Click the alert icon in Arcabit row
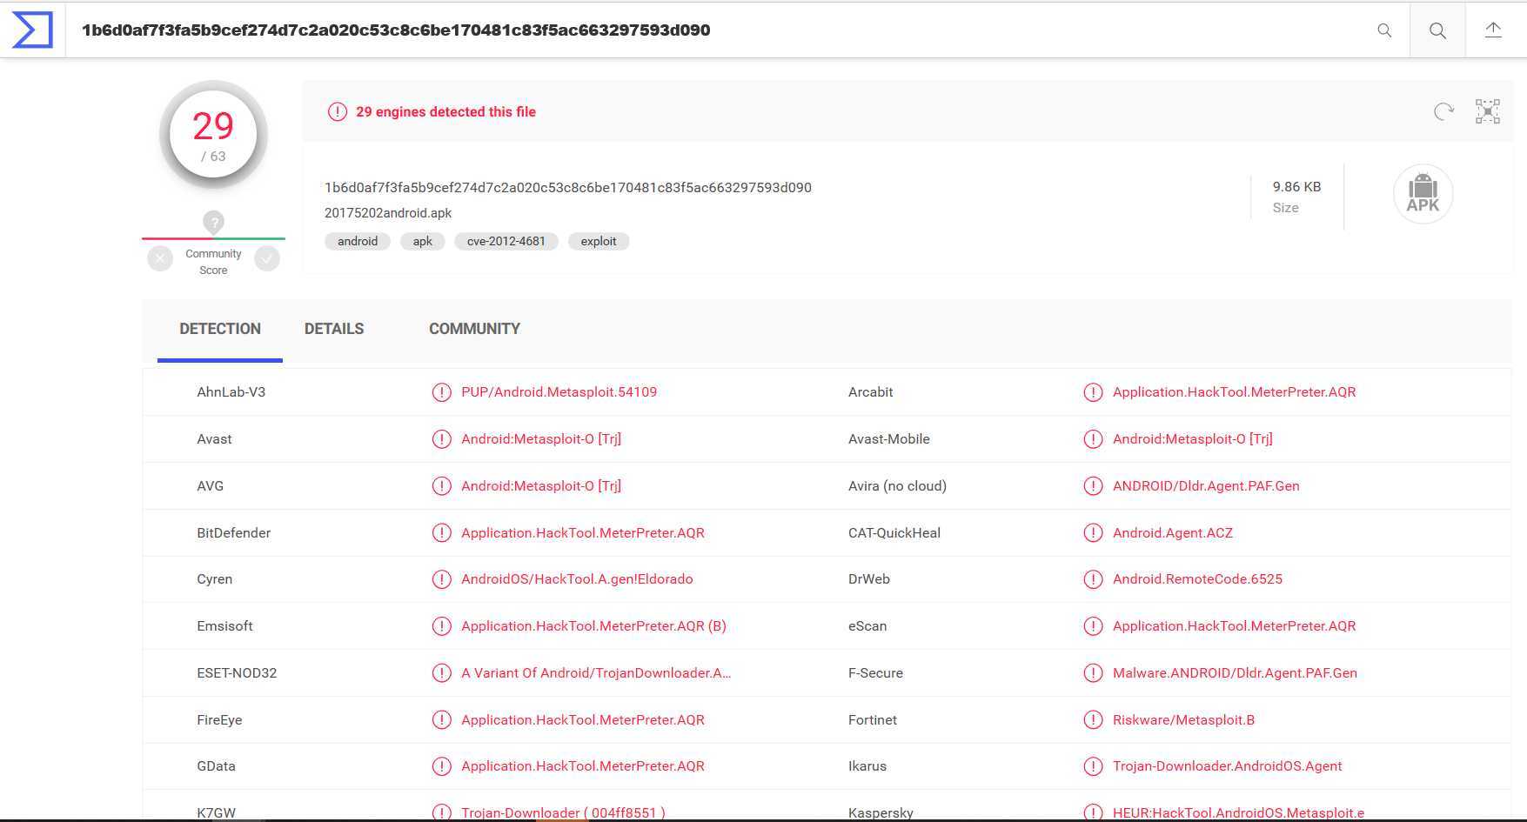This screenshot has height=822, width=1527. 1093,392
